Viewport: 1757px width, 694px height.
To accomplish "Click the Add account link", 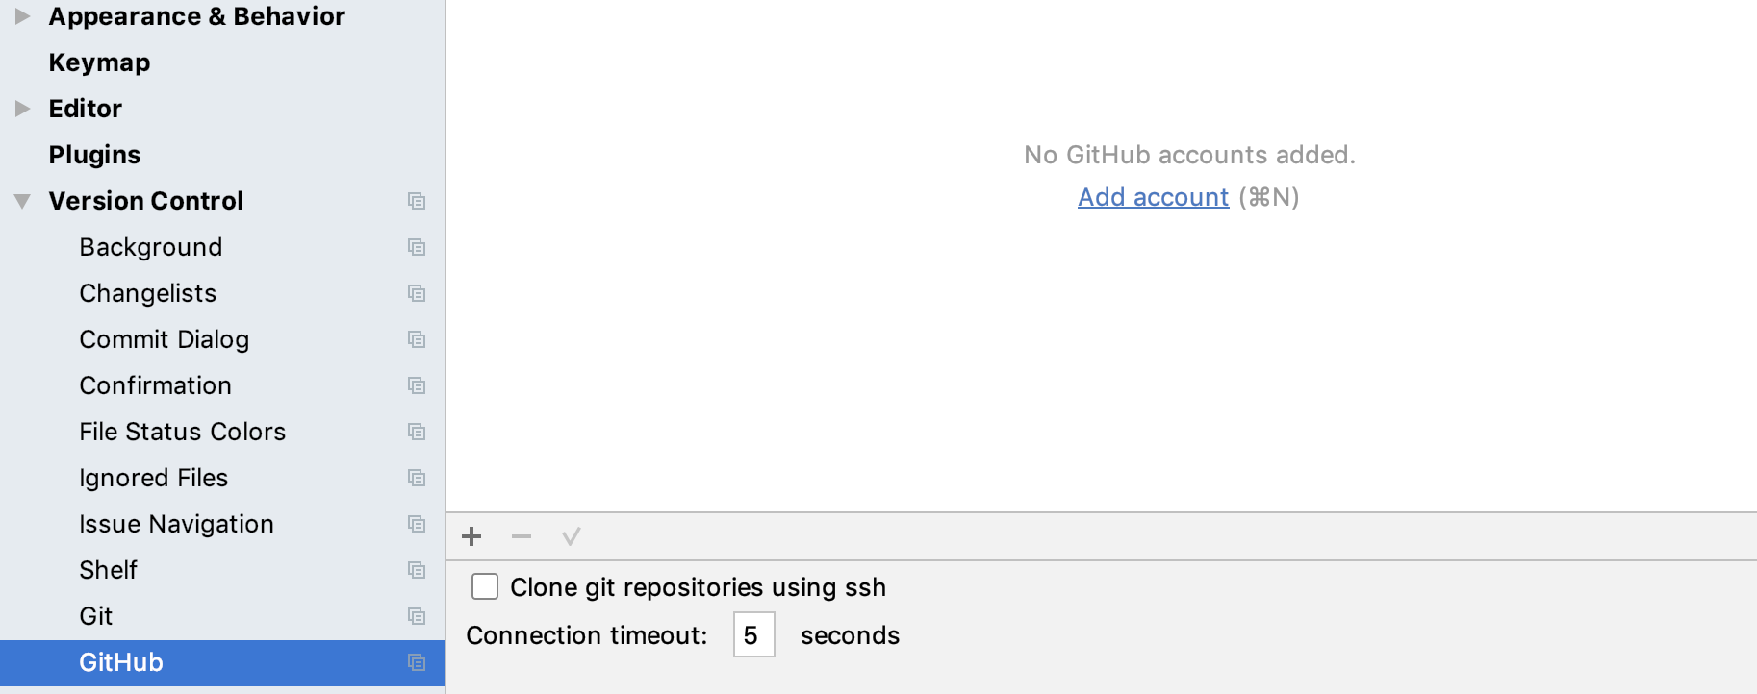I will pyautogui.click(x=1153, y=197).
